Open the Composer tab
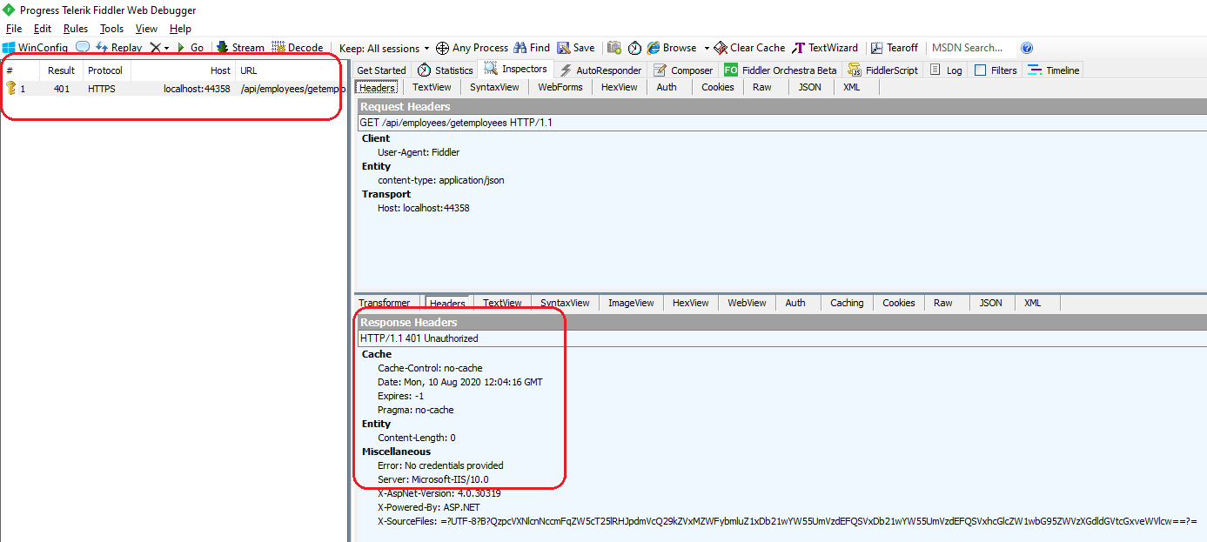 click(x=682, y=70)
